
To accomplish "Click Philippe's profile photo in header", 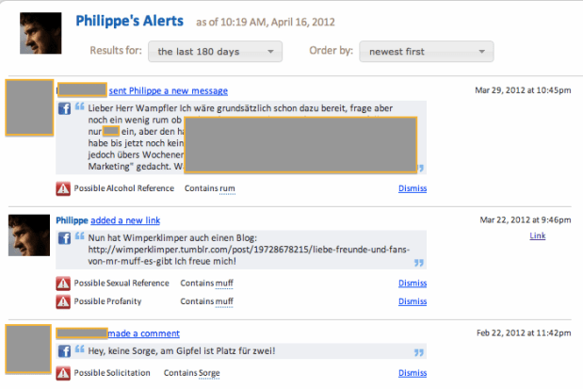I will [41, 33].
